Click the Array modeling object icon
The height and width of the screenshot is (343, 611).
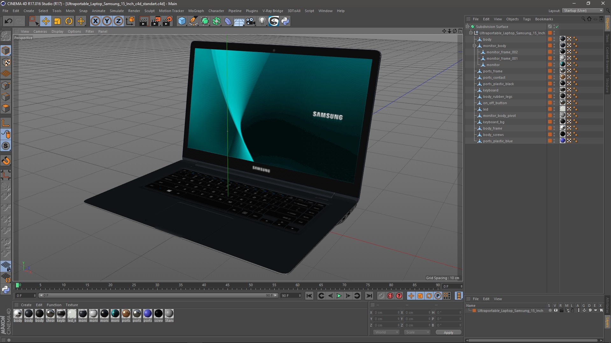click(216, 21)
